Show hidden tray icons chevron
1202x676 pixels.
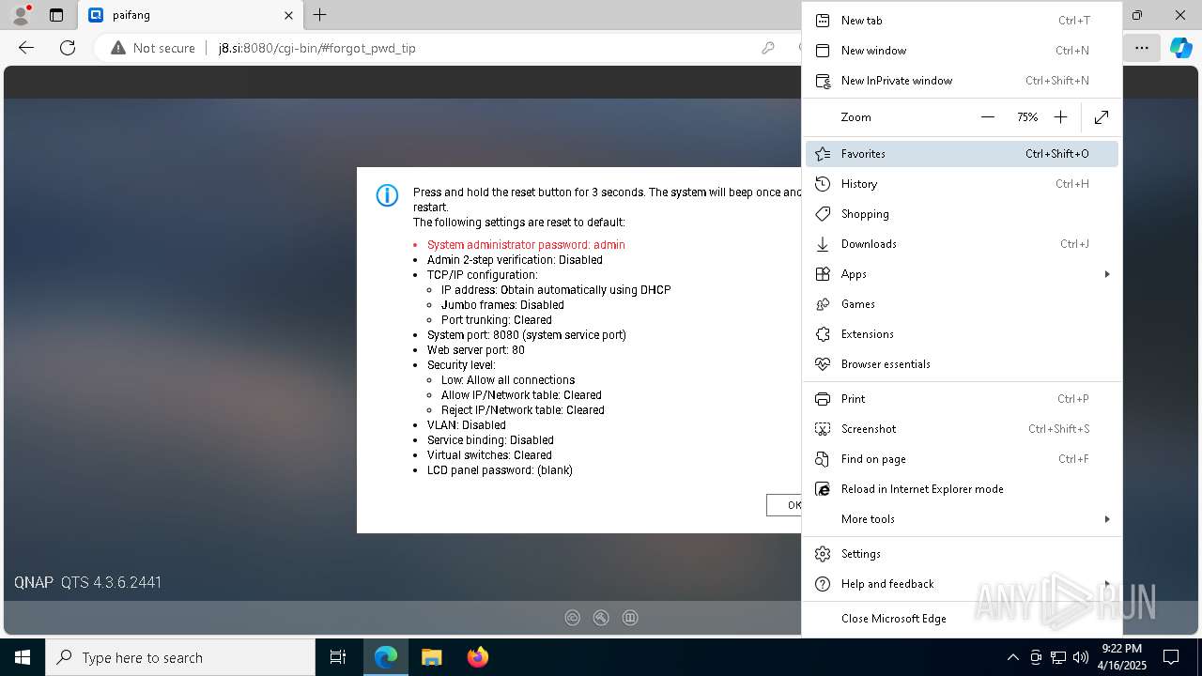tap(1012, 657)
